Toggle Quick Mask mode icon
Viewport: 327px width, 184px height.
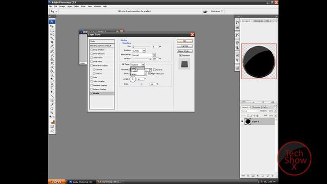pos(52,126)
